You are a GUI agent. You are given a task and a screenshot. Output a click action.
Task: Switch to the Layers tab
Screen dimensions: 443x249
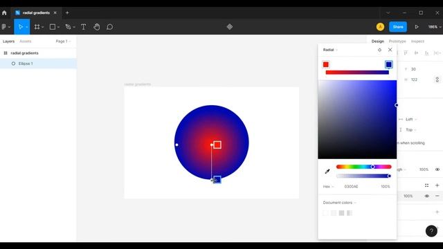(8, 41)
